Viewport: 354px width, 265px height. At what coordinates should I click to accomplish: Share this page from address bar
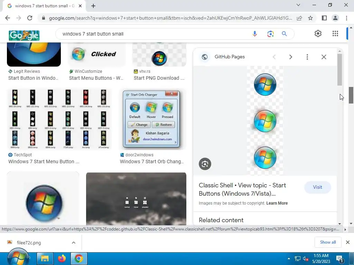[299, 18]
